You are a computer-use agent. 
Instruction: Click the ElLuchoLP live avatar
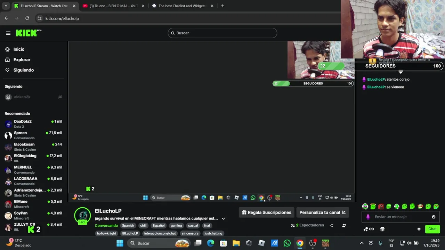point(82,216)
